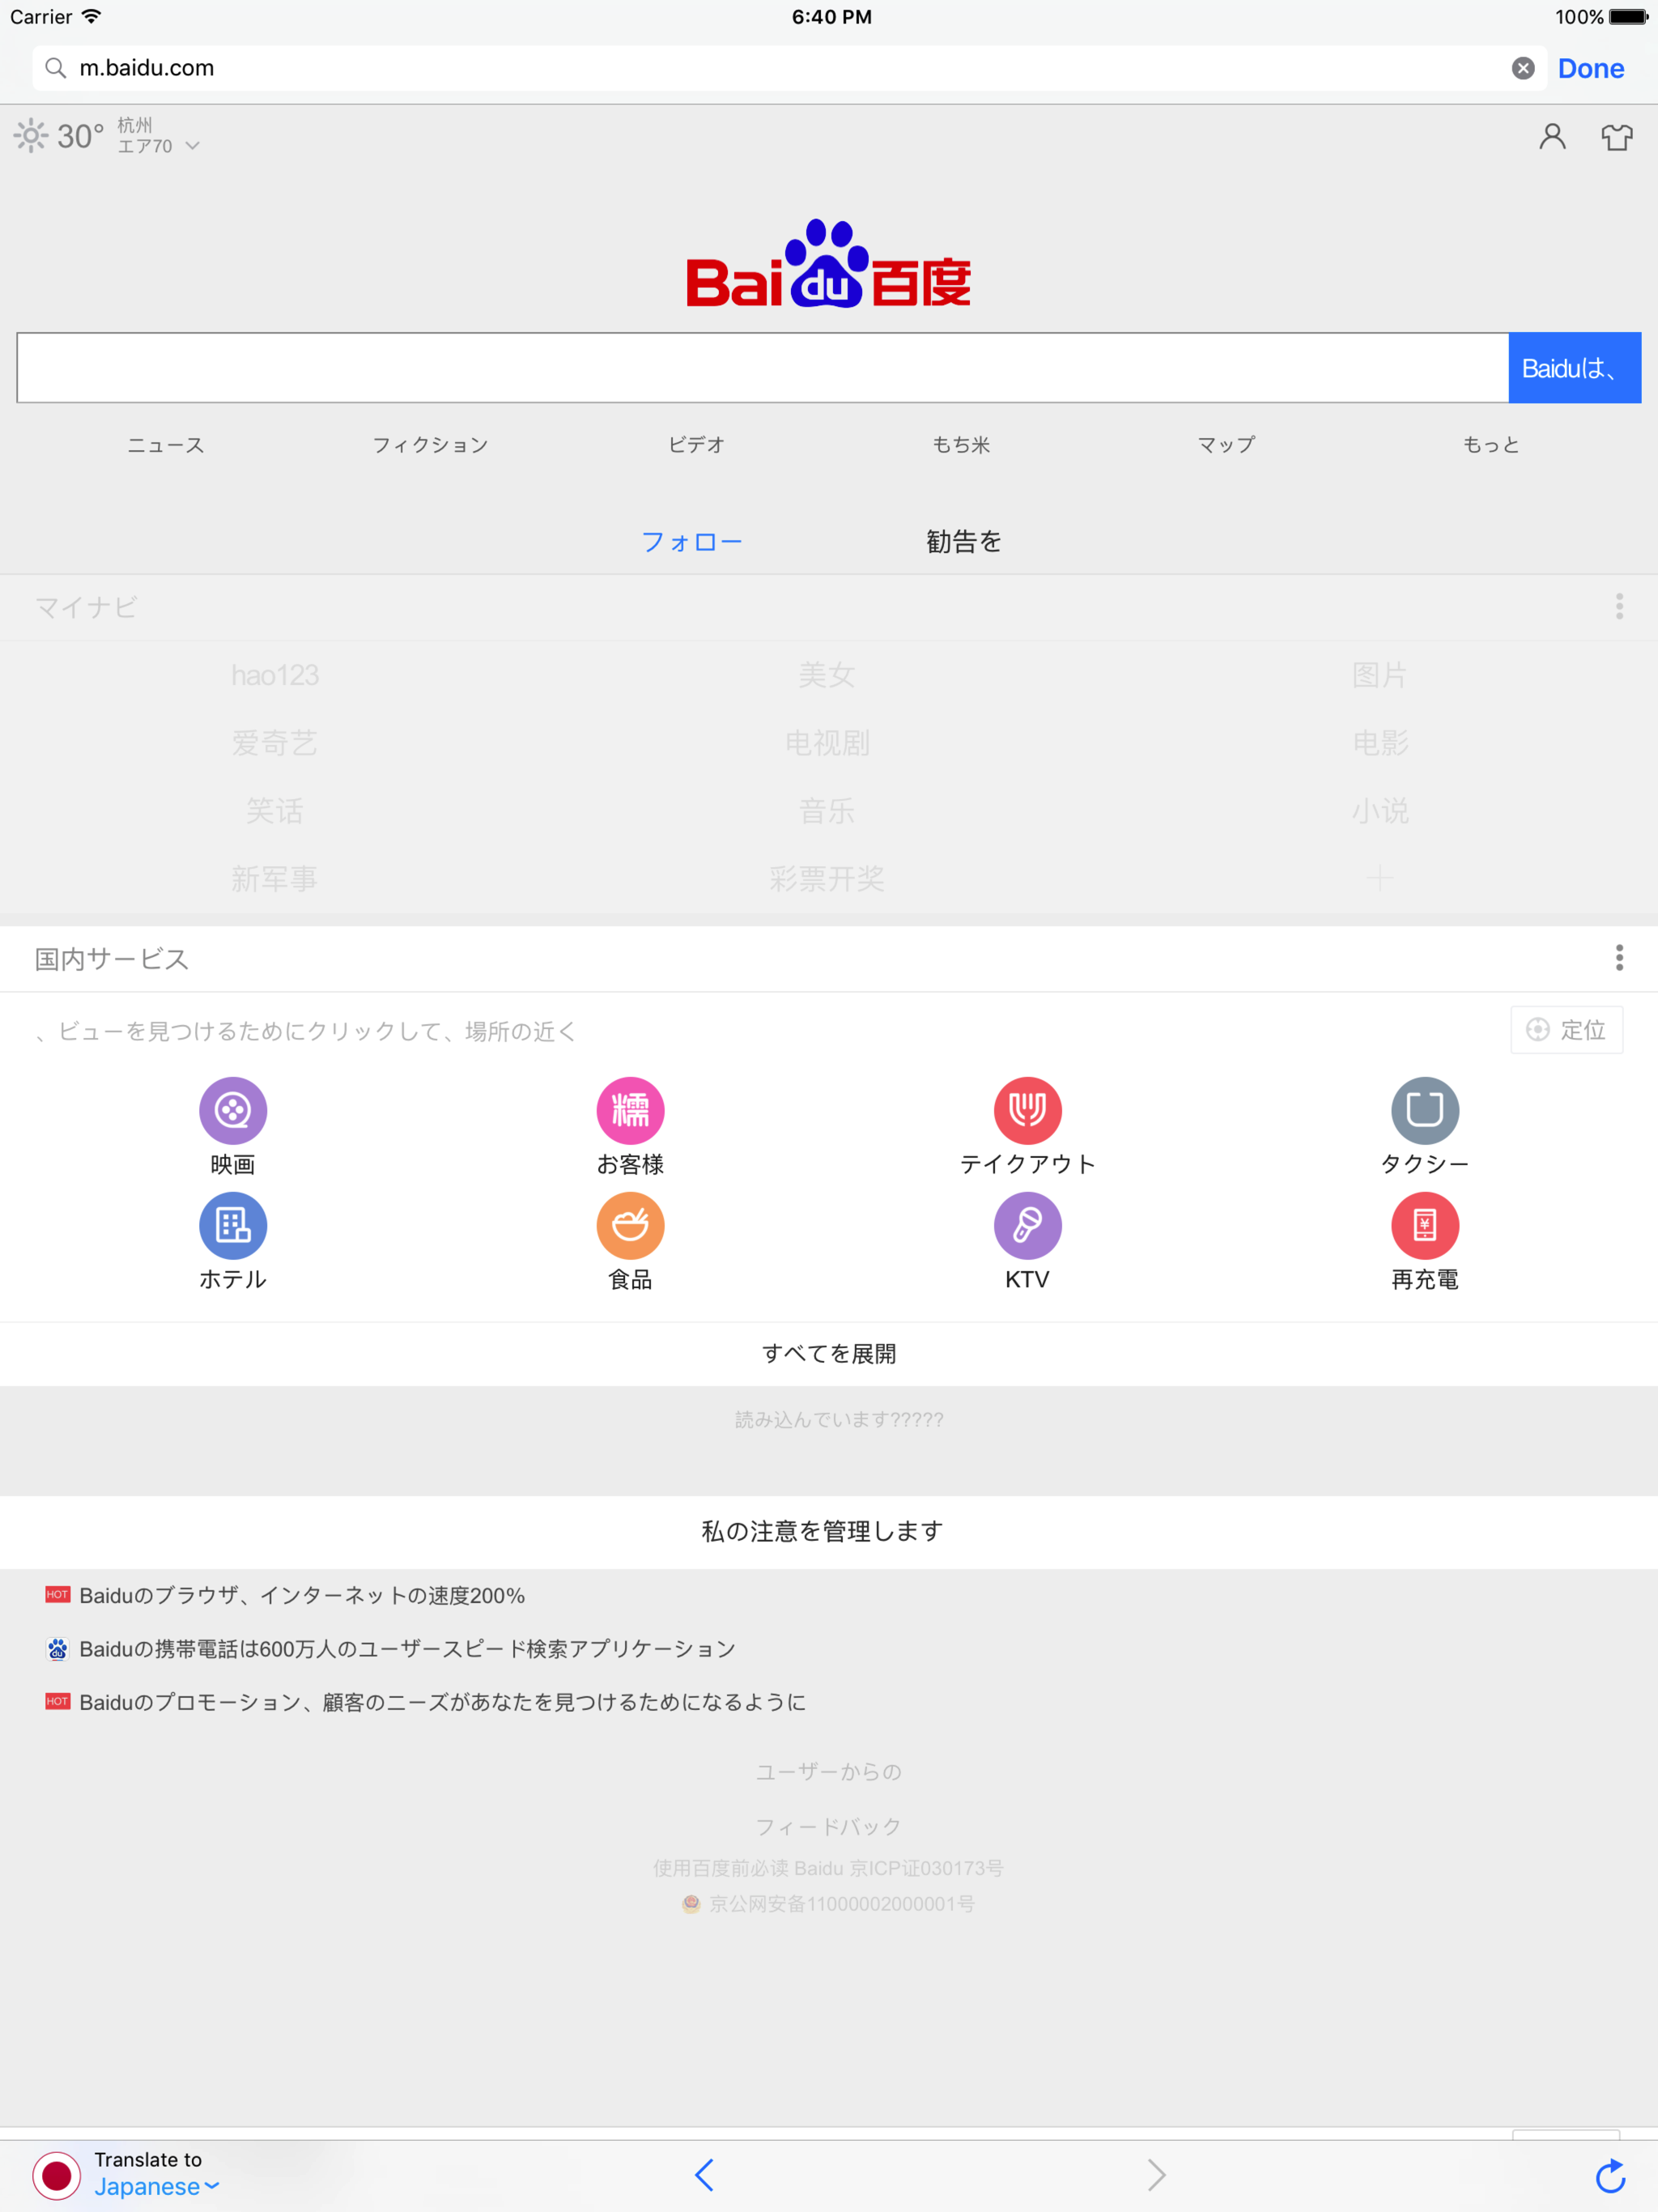This screenshot has width=1658, height=2212.
Task: Open the hao123 link
Action: click(275, 675)
